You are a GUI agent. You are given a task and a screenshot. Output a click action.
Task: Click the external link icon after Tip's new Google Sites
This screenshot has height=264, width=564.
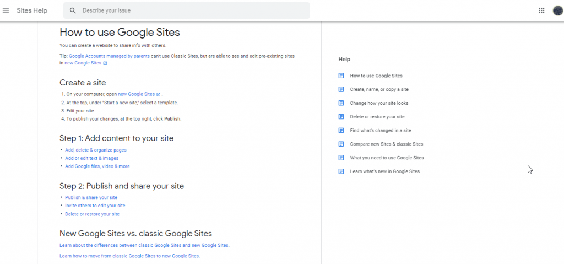click(105, 63)
